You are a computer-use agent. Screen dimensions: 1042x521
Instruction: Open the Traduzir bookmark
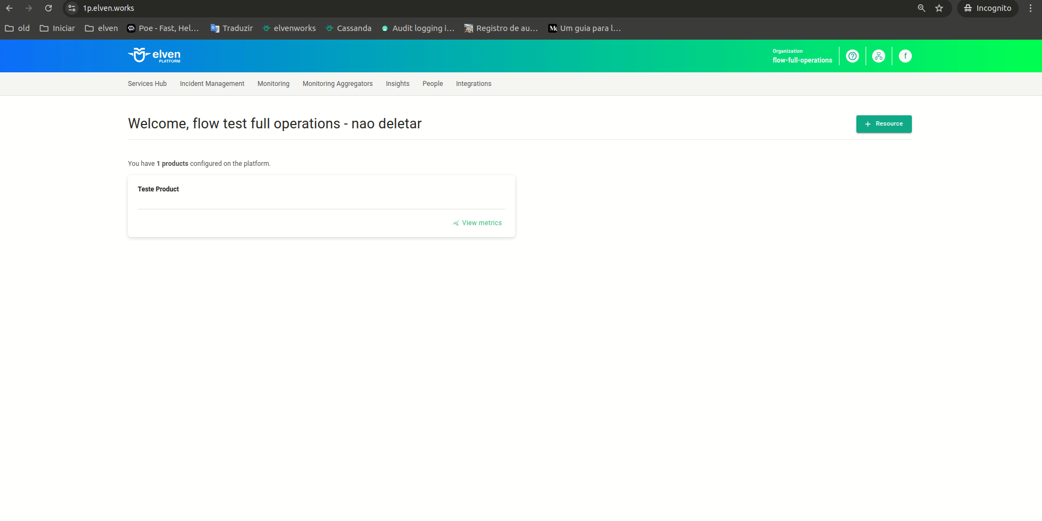pyautogui.click(x=232, y=28)
